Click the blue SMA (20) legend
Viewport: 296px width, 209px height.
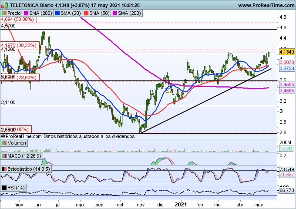[x=68, y=13]
